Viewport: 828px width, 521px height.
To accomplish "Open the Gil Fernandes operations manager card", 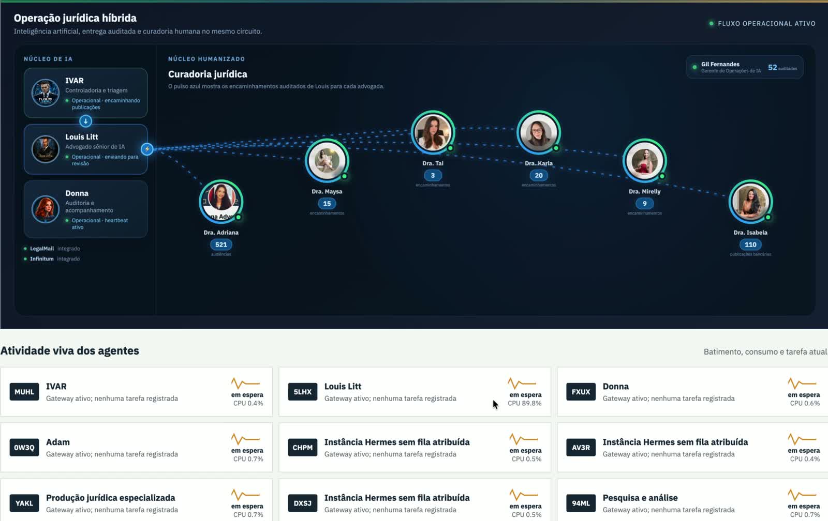I will tap(745, 67).
